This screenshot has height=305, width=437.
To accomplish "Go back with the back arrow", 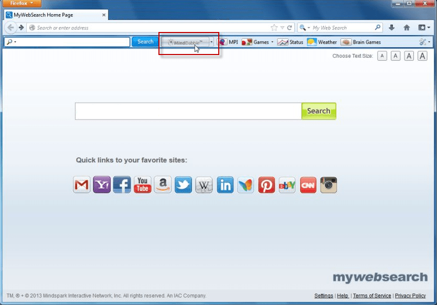I will [10, 28].
